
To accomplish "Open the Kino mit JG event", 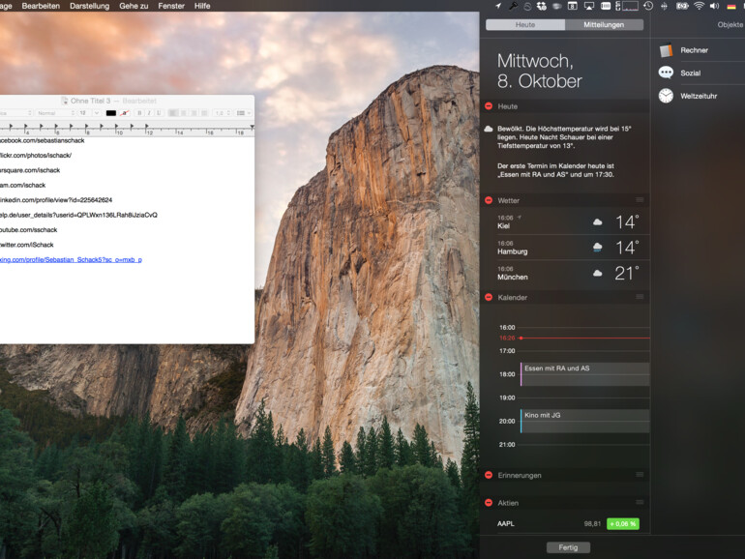I will [585, 421].
